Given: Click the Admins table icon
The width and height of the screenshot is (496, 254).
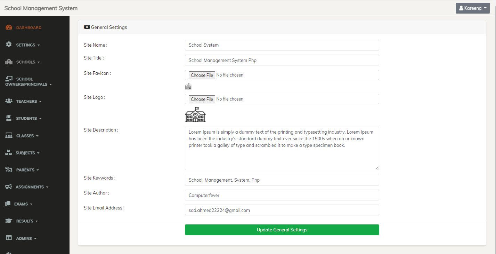Looking at the screenshot, I should (9, 238).
